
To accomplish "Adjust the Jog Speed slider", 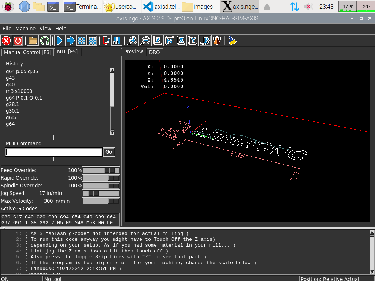I will pos(101,193).
